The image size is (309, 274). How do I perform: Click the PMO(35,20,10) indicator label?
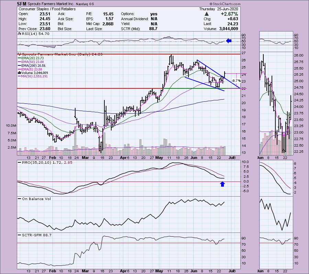(x=45, y=163)
